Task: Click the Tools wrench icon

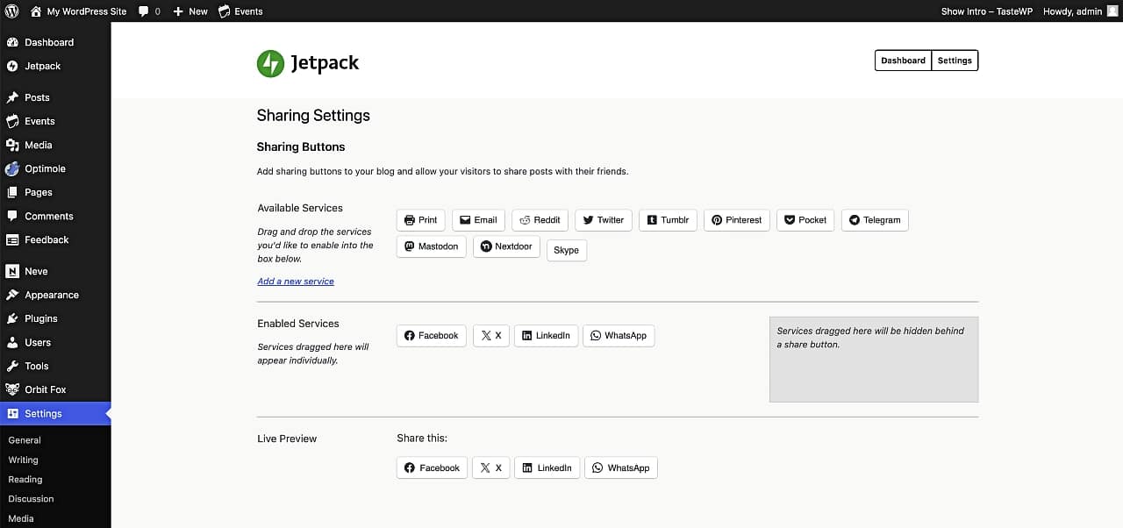Action: click(x=12, y=366)
